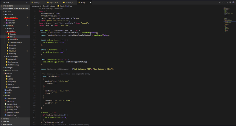236x126 pixels.
Task: Click the GitLens open changes icon
Action: (223, 2)
